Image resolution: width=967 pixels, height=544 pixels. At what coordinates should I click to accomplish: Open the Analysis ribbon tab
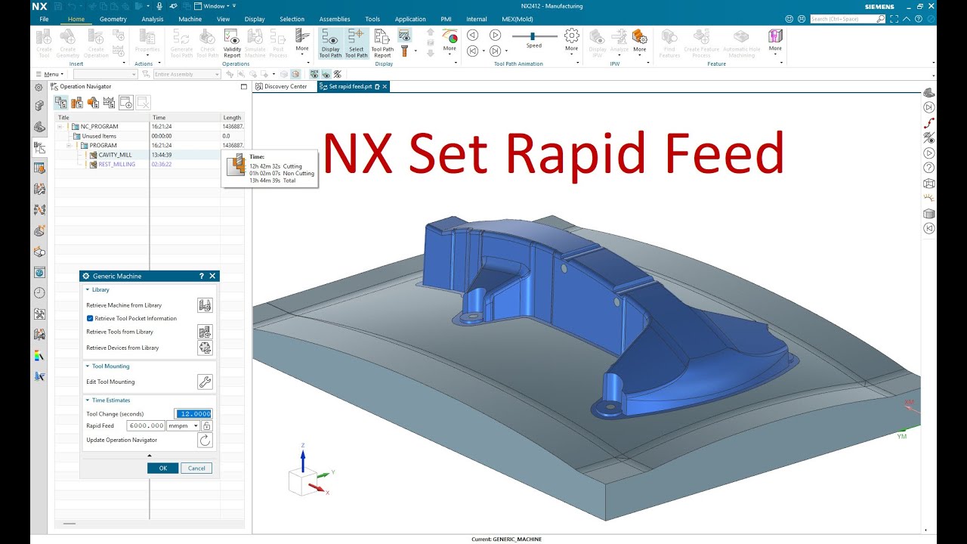click(x=153, y=19)
